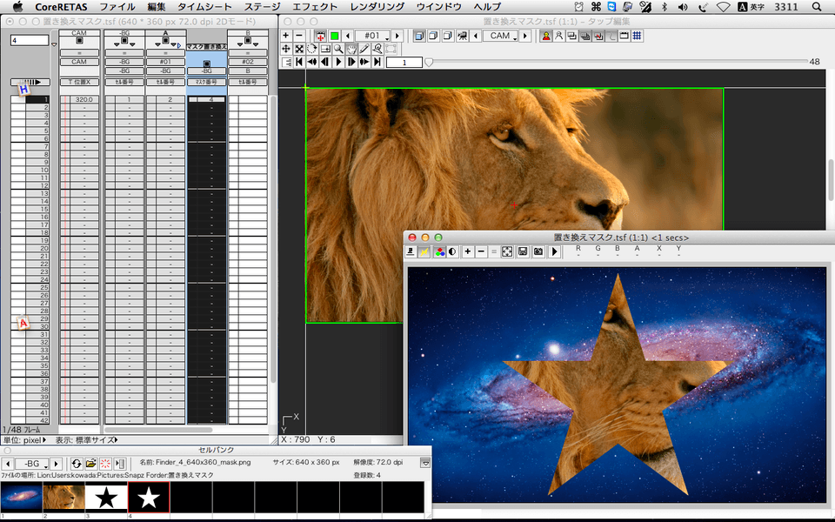Toggle the grid display button

637,36
